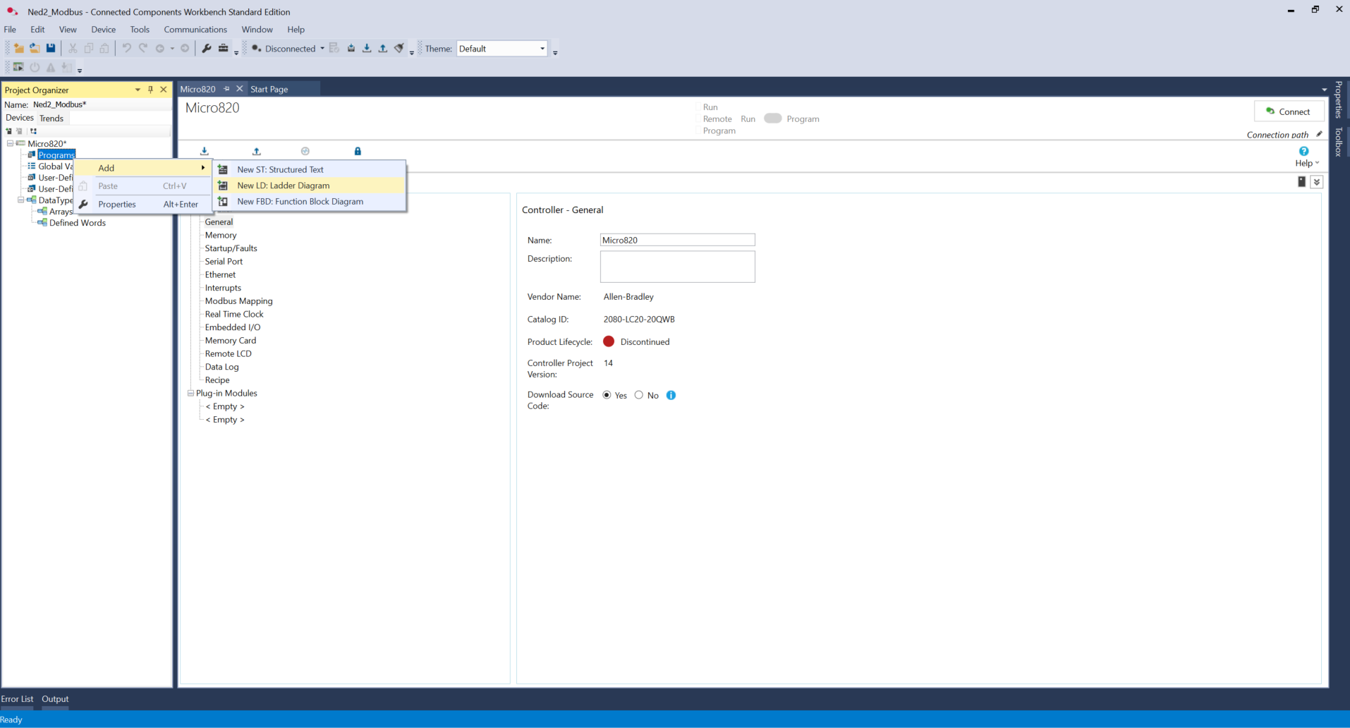Pin the Project Organizer panel
The height and width of the screenshot is (728, 1350).
click(x=150, y=90)
